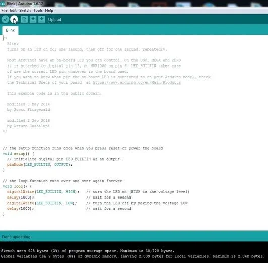Click the console output about sketch size
This screenshot has height=263, width=268.
(88, 251)
